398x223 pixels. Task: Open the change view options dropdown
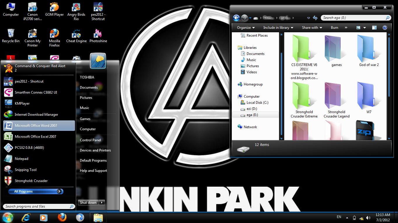click(364, 28)
